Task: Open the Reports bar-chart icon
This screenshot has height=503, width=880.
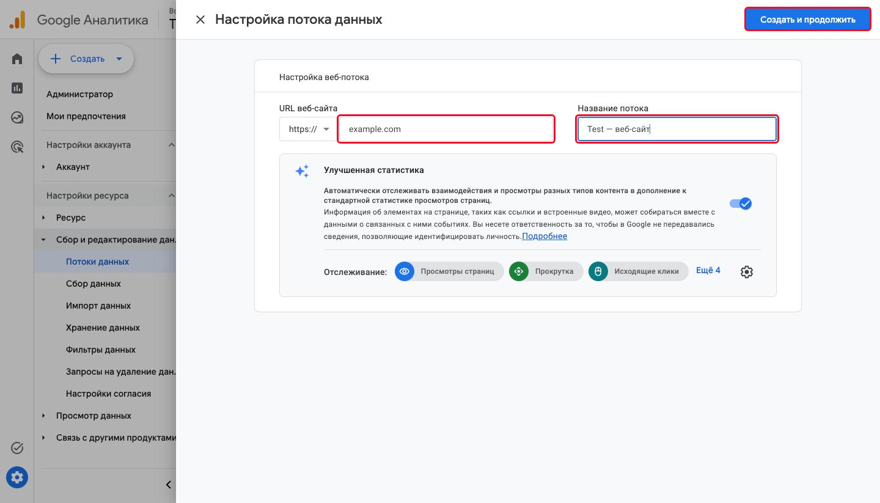Action: (x=17, y=88)
